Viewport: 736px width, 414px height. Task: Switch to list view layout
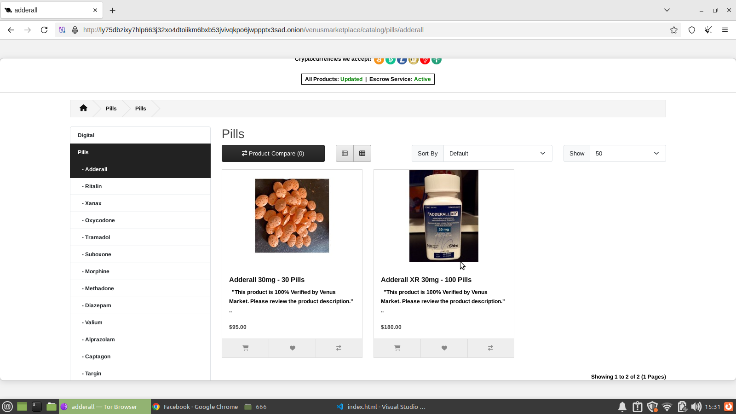tap(345, 154)
